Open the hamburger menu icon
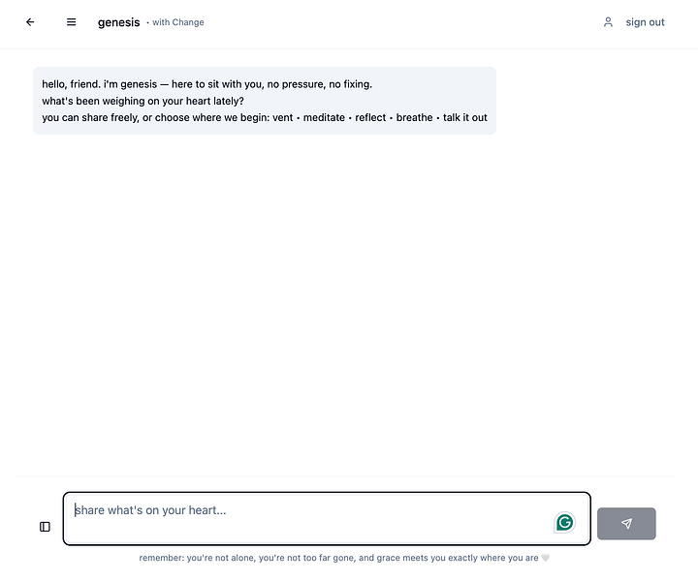Screen dimensions: 698x581 point(71,21)
